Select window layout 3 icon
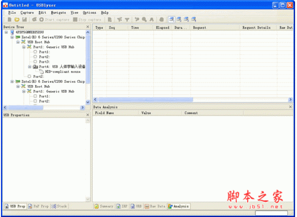The image size is (297, 217). click(187, 19)
